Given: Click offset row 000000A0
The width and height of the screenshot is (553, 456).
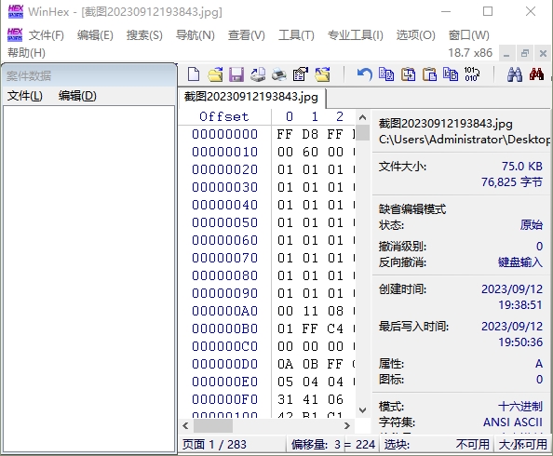Looking at the screenshot, I should 225,311.
